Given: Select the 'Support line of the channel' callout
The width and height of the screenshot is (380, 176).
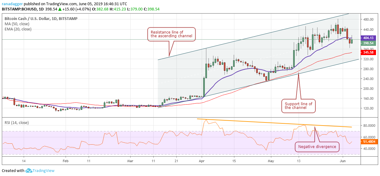Looking at the screenshot, I should tap(299, 106).
